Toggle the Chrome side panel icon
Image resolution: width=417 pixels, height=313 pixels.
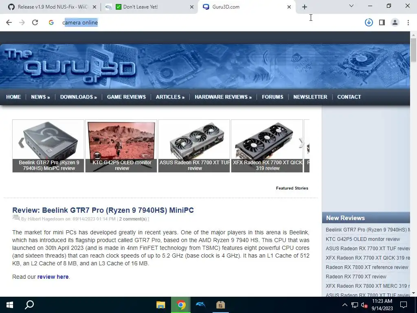click(382, 23)
